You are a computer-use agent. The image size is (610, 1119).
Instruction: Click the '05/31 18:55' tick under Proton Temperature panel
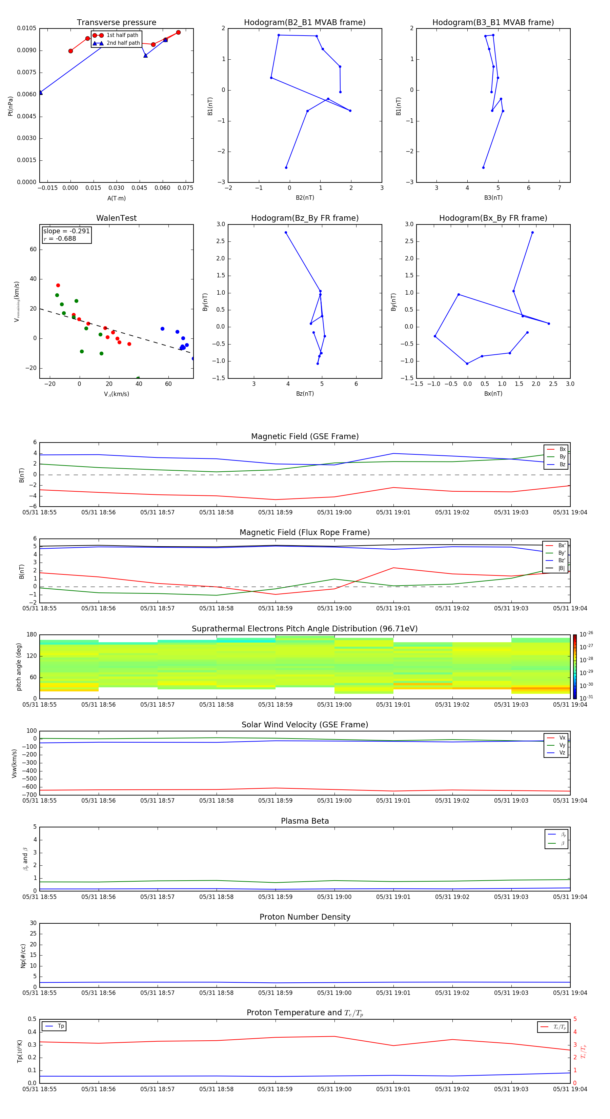pyautogui.click(x=40, y=1089)
